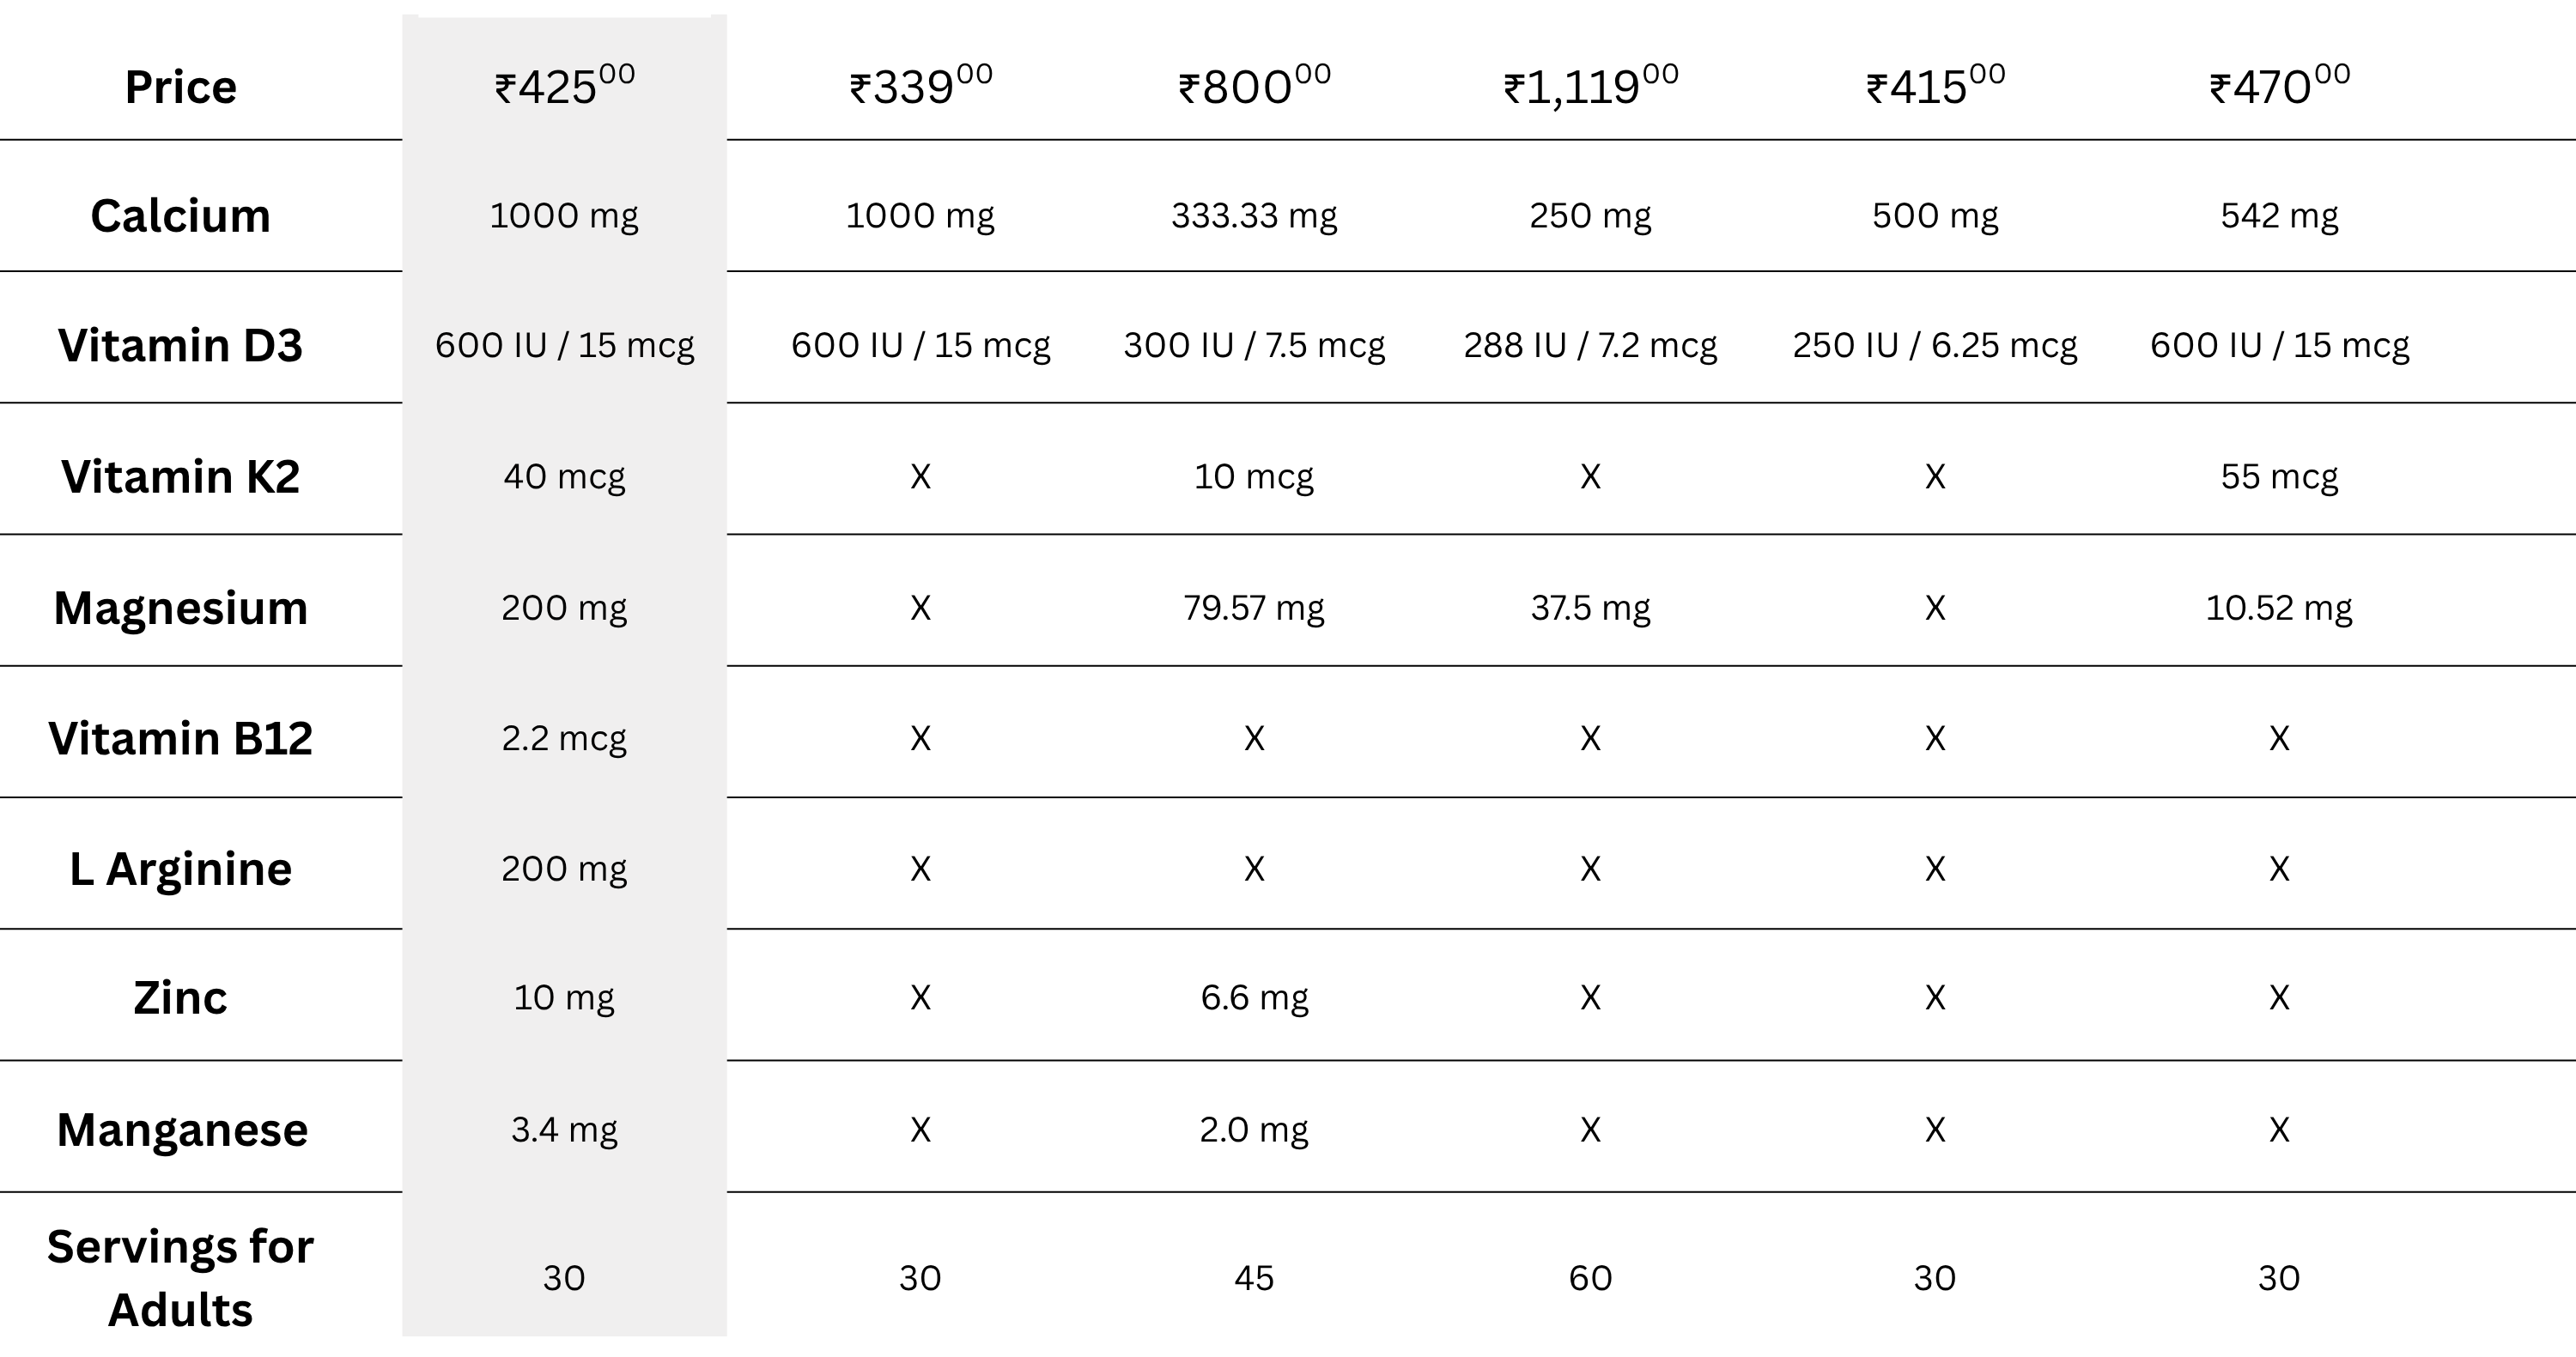
Task: Select the 60 servings cell
Action: [x=1590, y=1278]
